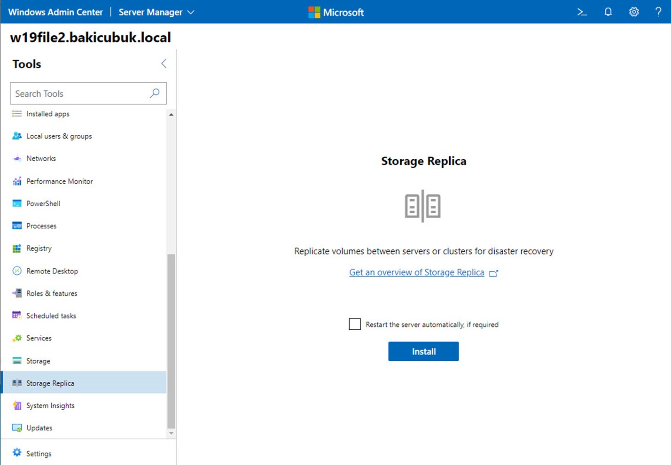Click the search magnifier icon
This screenshot has width=671, height=465.
pos(155,93)
